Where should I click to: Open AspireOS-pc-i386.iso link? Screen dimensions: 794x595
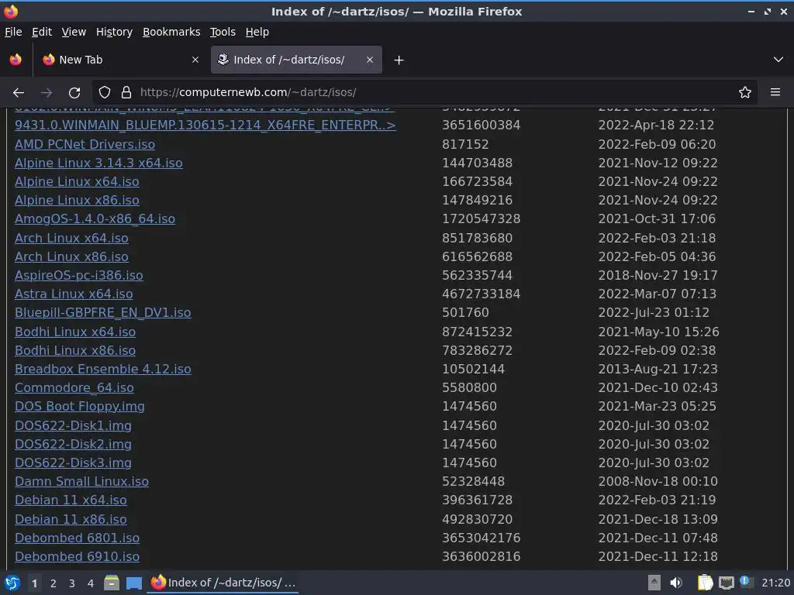78,276
